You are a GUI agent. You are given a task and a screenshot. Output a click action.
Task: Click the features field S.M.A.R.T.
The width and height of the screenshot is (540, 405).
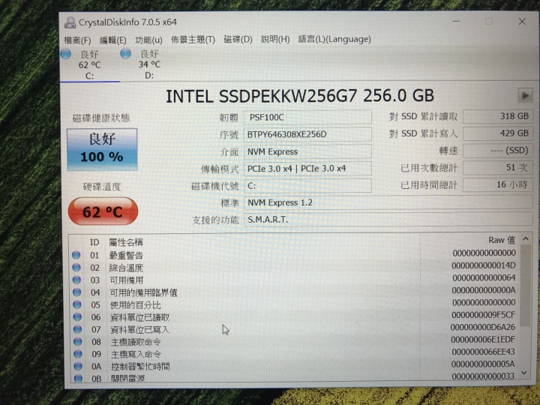388,219
